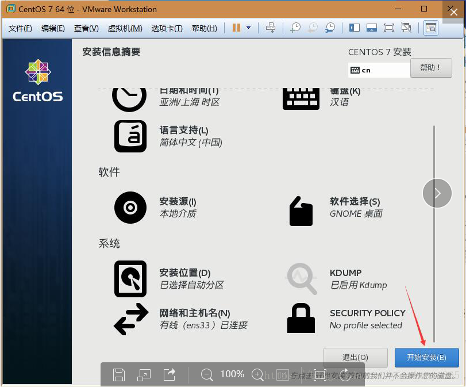Click No profile selected text
Image resolution: width=466 pixels, height=387 pixels.
click(x=366, y=325)
